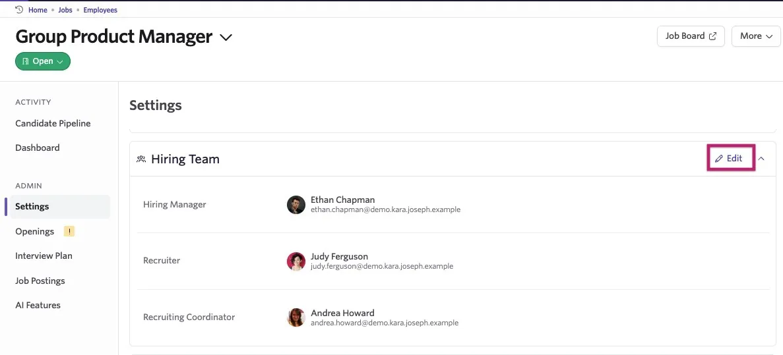Click Ethan Chapman's avatar

point(296,204)
